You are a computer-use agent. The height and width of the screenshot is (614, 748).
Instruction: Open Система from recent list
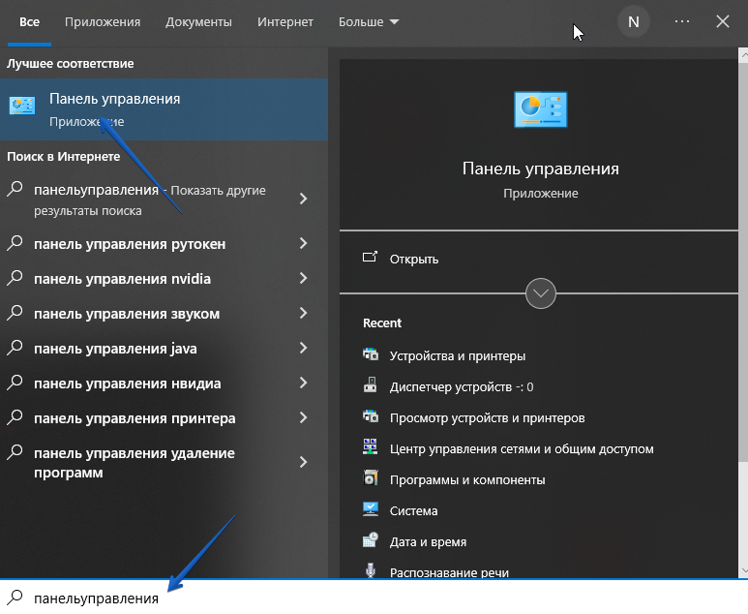pyautogui.click(x=413, y=510)
